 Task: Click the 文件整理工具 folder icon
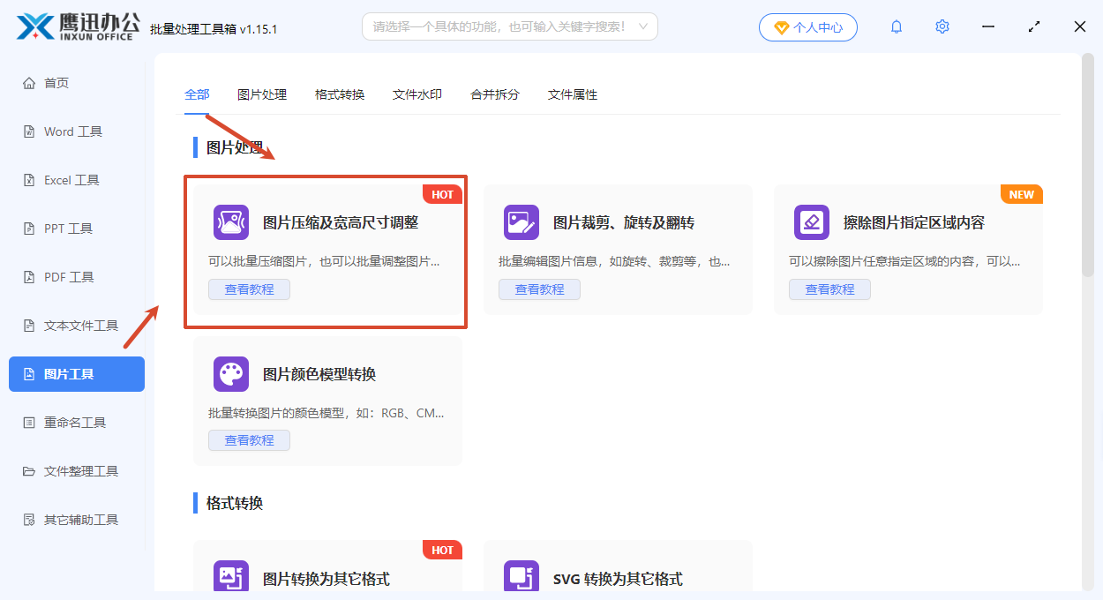(28, 471)
